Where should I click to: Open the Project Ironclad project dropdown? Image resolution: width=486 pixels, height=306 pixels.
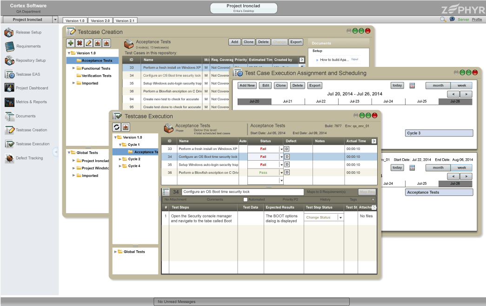[55, 20]
